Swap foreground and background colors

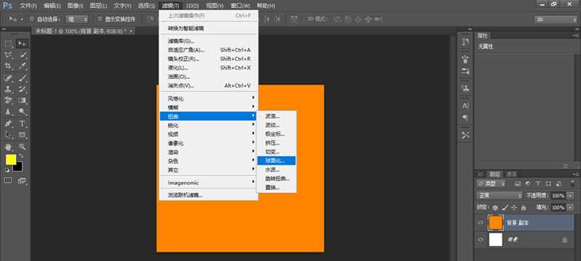coord(21,156)
